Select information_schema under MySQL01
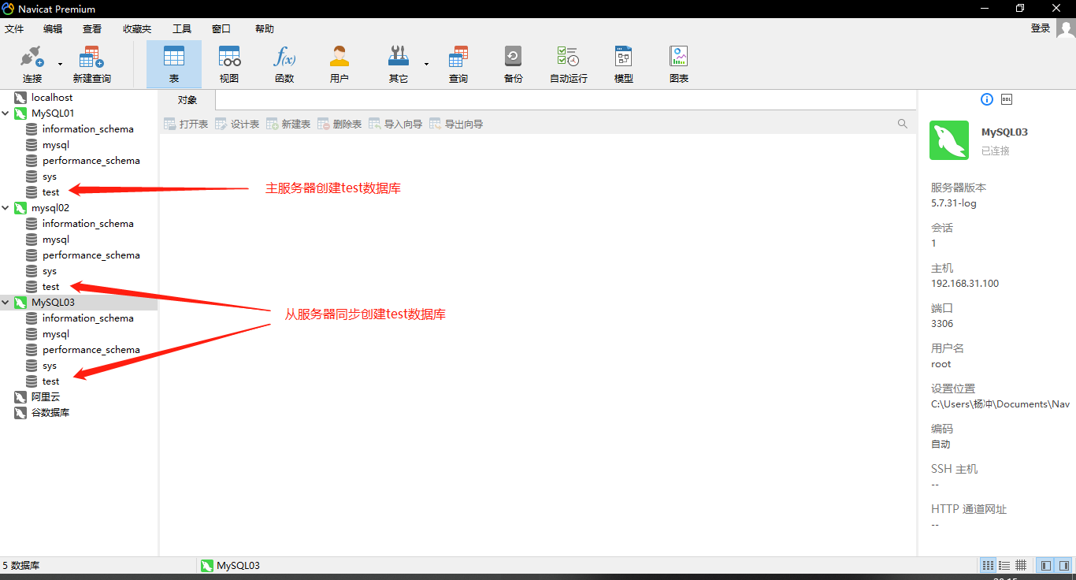This screenshot has width=1076, height=580. 88,129
